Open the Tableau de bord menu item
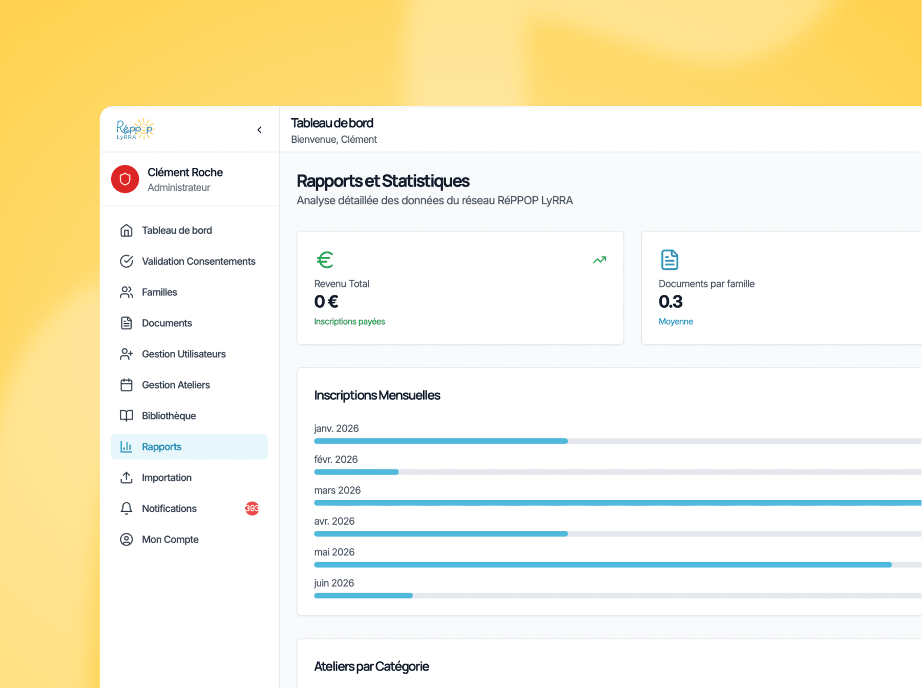 (x=190, y=230)
